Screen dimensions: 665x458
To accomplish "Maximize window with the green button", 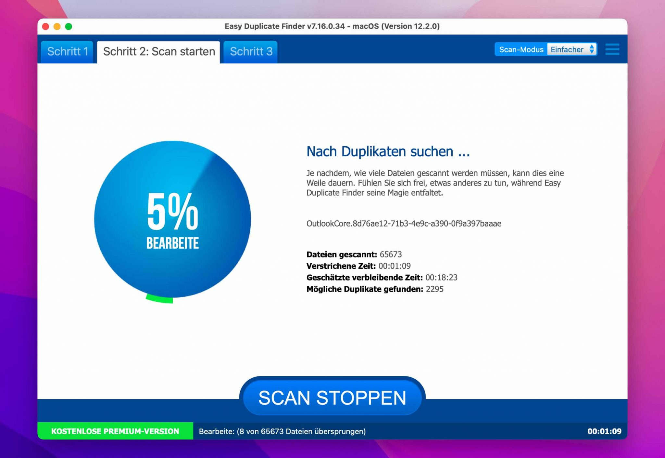I will [69, 26].
